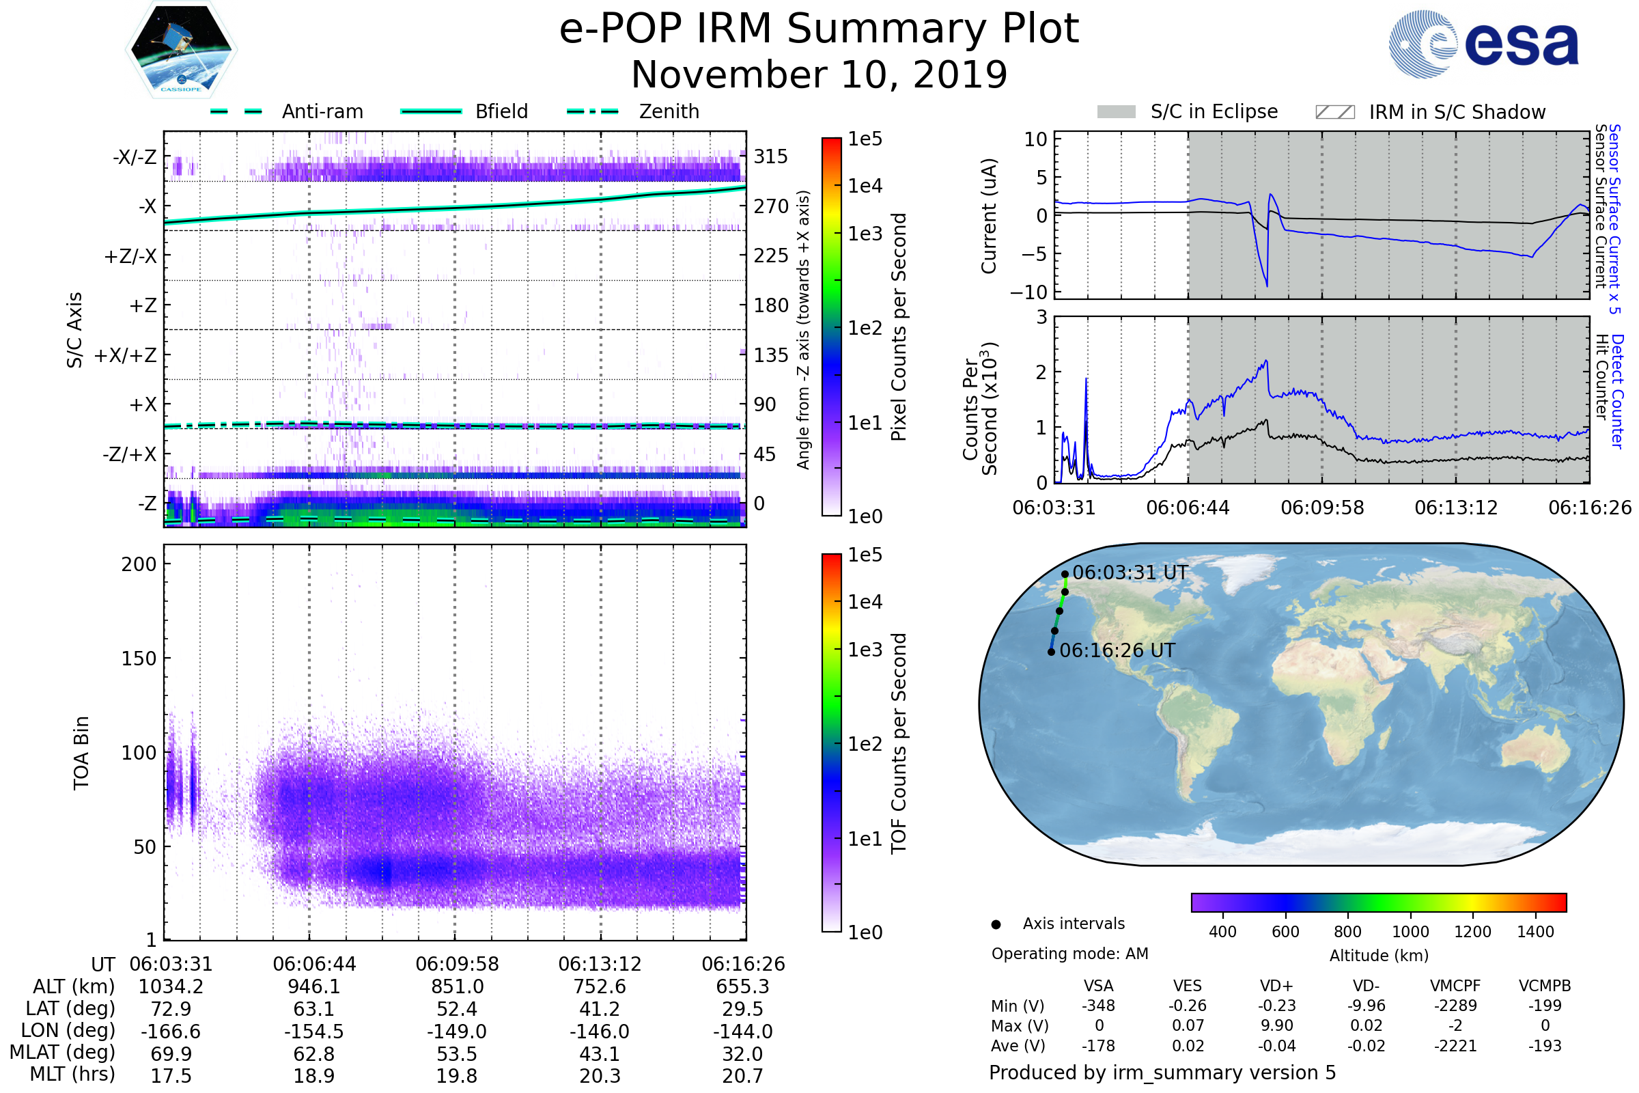Image resolution: width=1639 pixels, height=1093 pixels.
Task: Click the Anti-ram dashed legend line
Action: point(237,111)
